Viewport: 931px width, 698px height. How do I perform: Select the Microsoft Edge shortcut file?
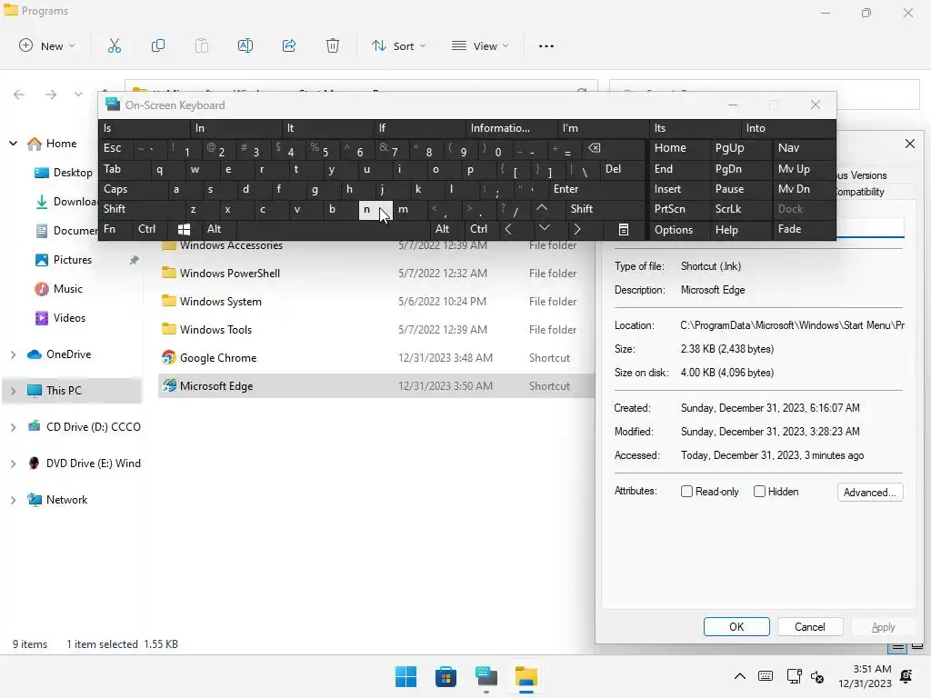coord(376,385)
